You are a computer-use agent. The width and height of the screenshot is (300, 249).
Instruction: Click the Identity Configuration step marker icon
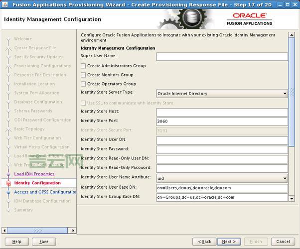[8, 183]
